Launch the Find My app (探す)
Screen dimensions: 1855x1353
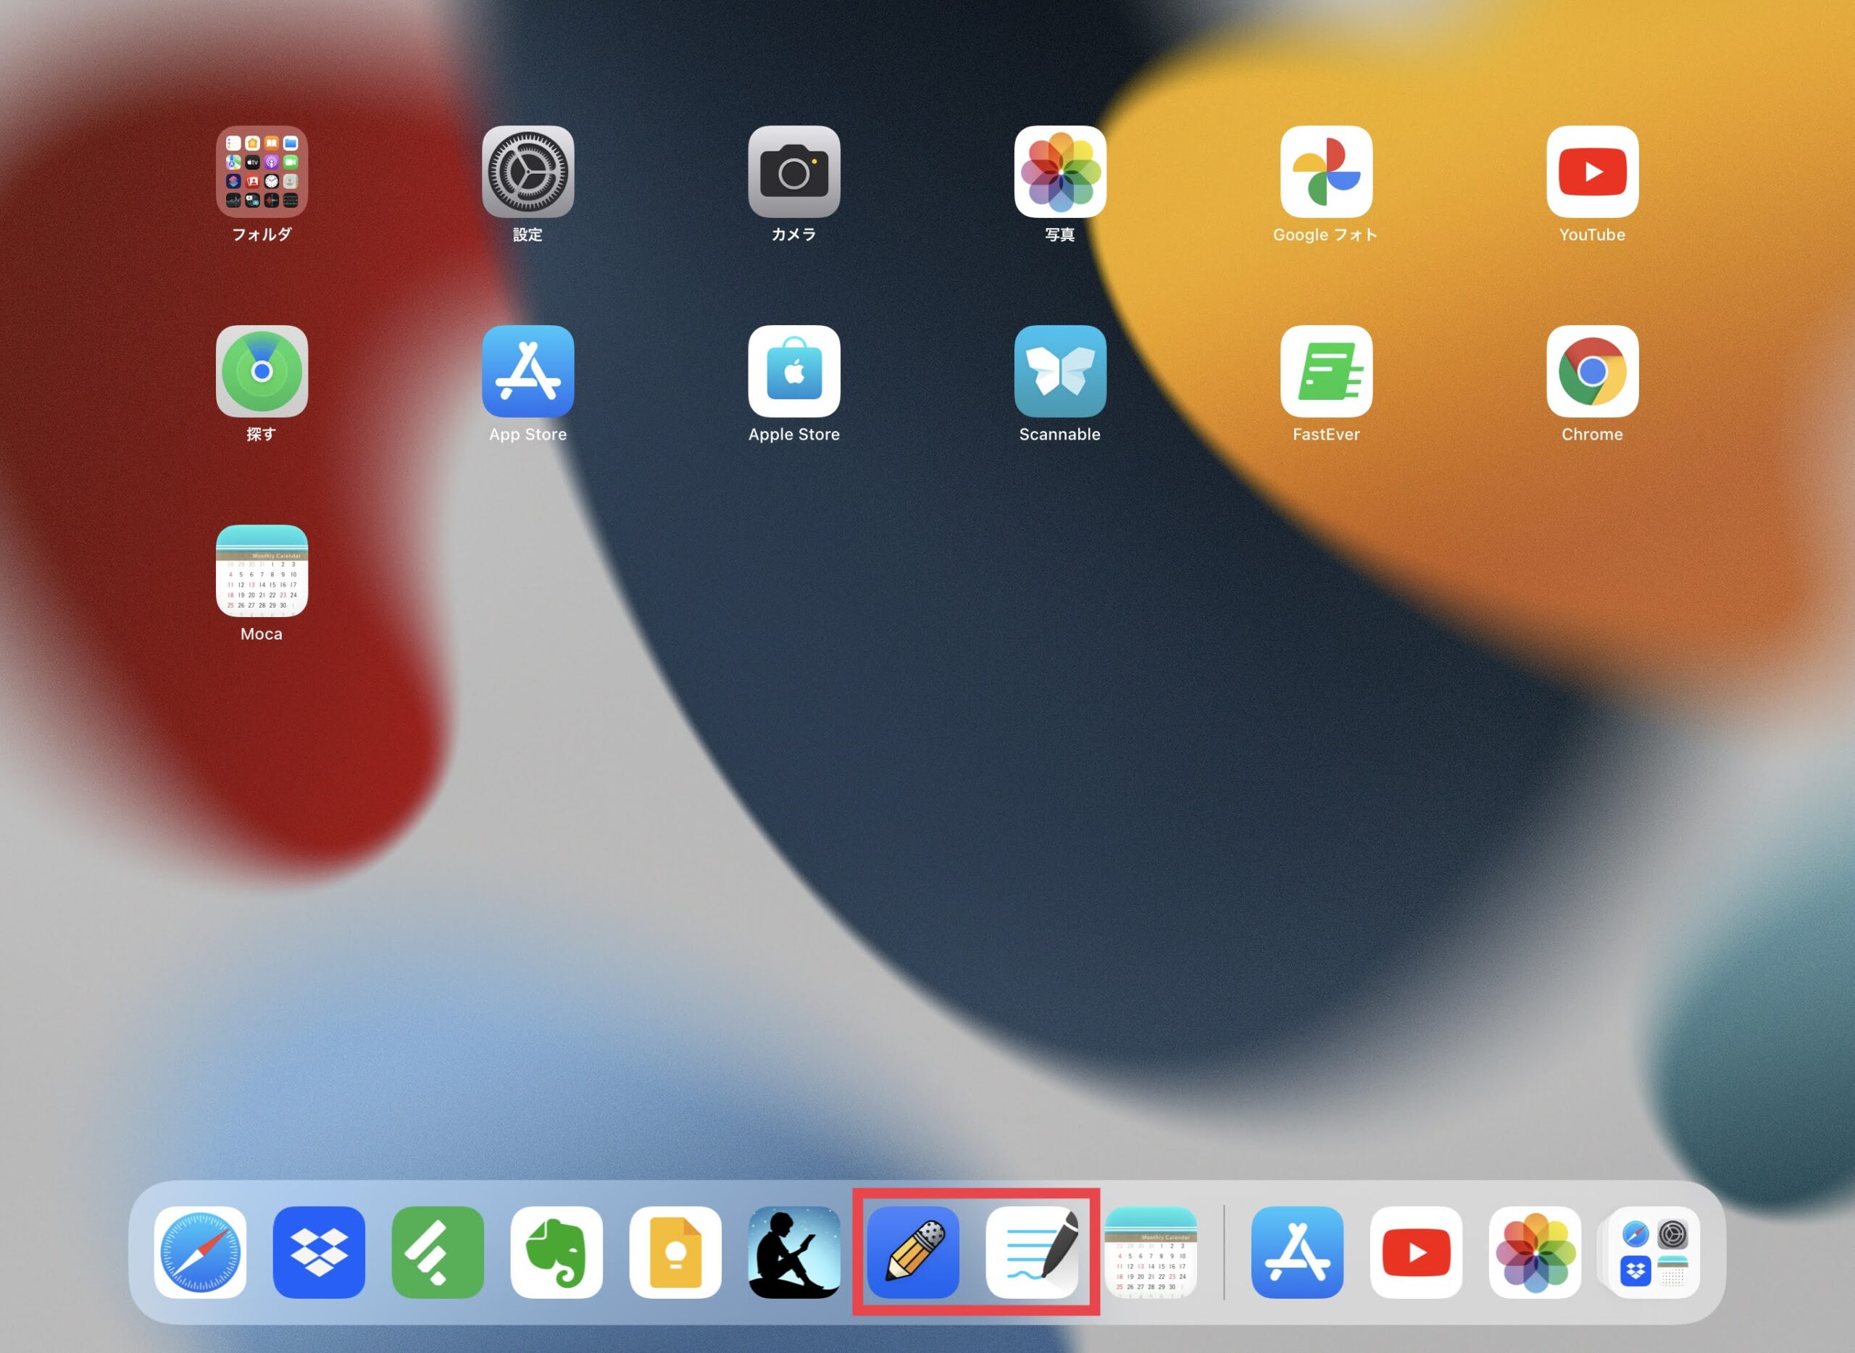[262, 372]
